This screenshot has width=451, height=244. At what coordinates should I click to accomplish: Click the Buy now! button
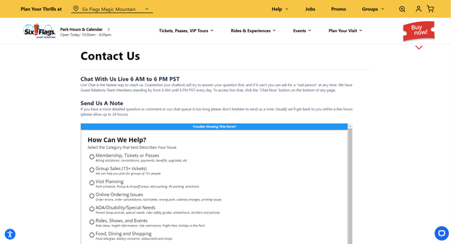tap(419, 31)
